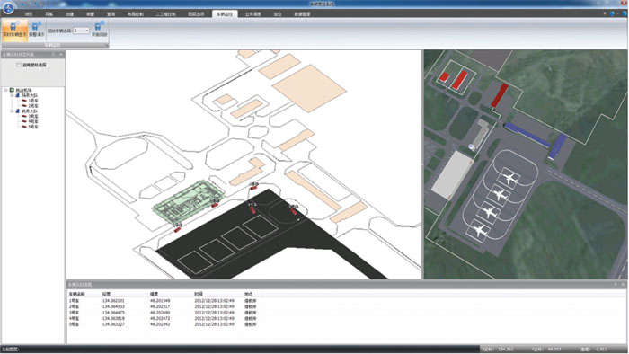Toggle the mouse selection checkbox in left panel
This screenshot has width=629, height=354.
click(x=19, y=65)
